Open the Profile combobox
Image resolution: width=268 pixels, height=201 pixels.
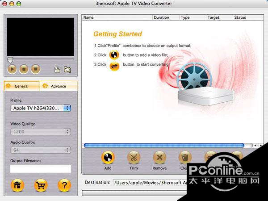point(41,108)
